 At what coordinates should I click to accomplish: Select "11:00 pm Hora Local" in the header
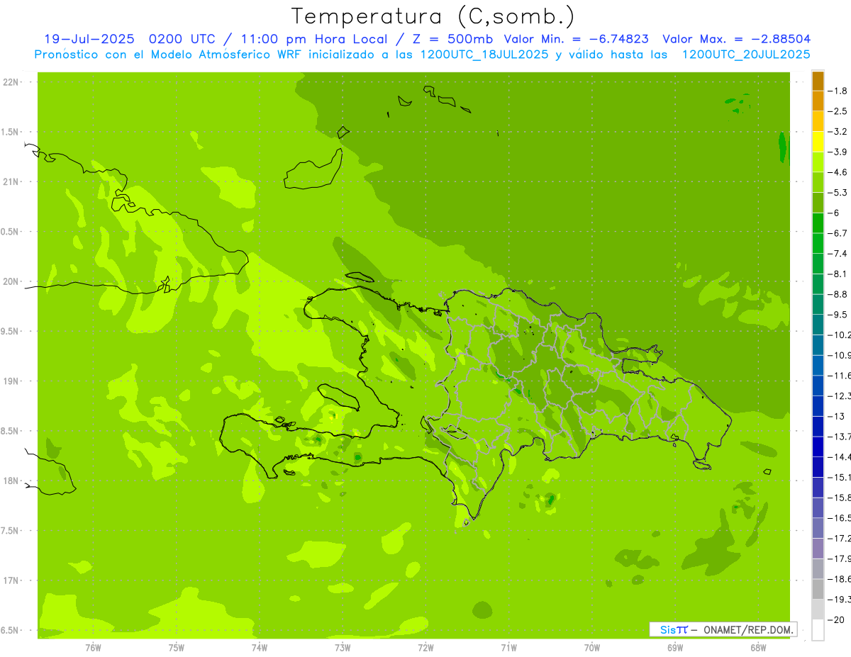314,39
